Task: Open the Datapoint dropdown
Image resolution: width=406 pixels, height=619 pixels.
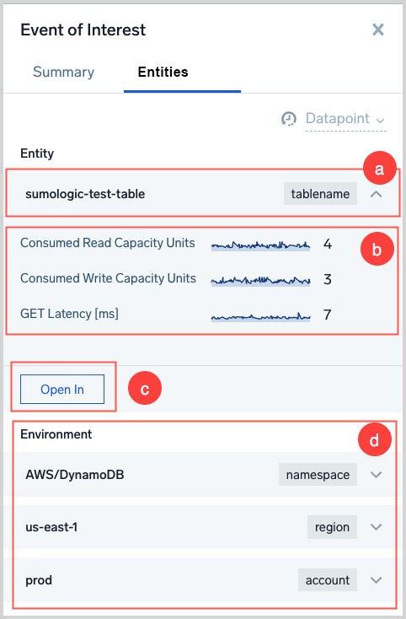Action: pyautogui.click(x=345, y=118)
